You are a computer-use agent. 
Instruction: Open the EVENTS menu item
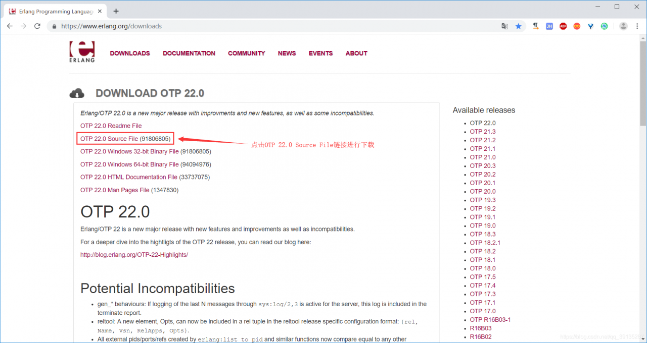tap(320, 53)
